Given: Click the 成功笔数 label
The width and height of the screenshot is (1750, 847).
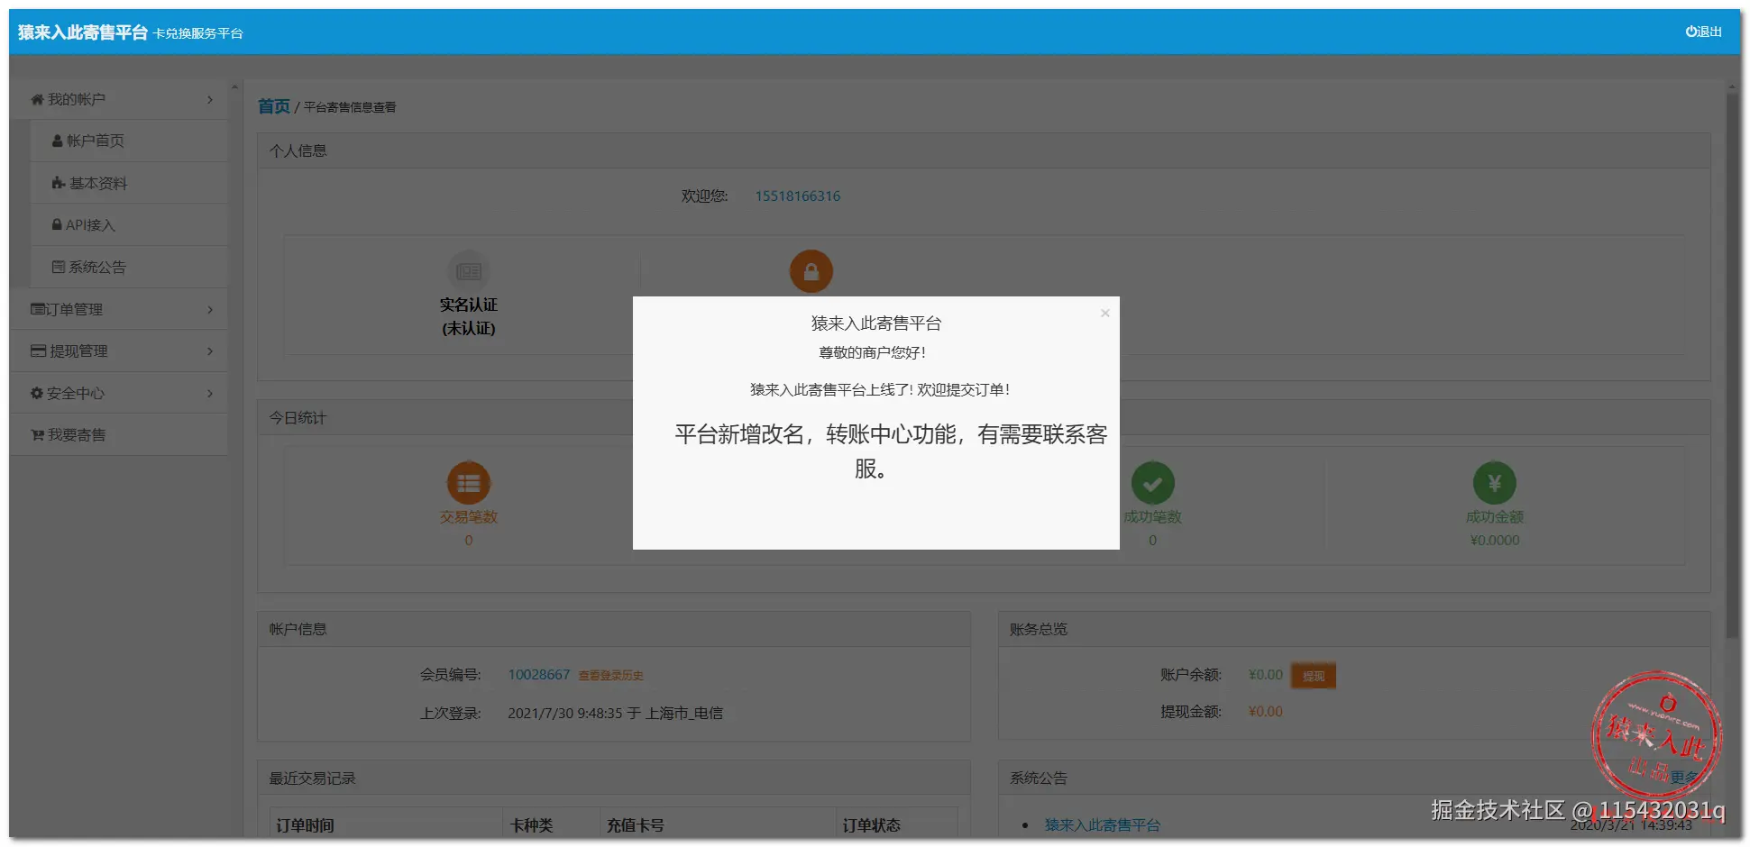Looking at the screenshot, I should pos(1153,517).
